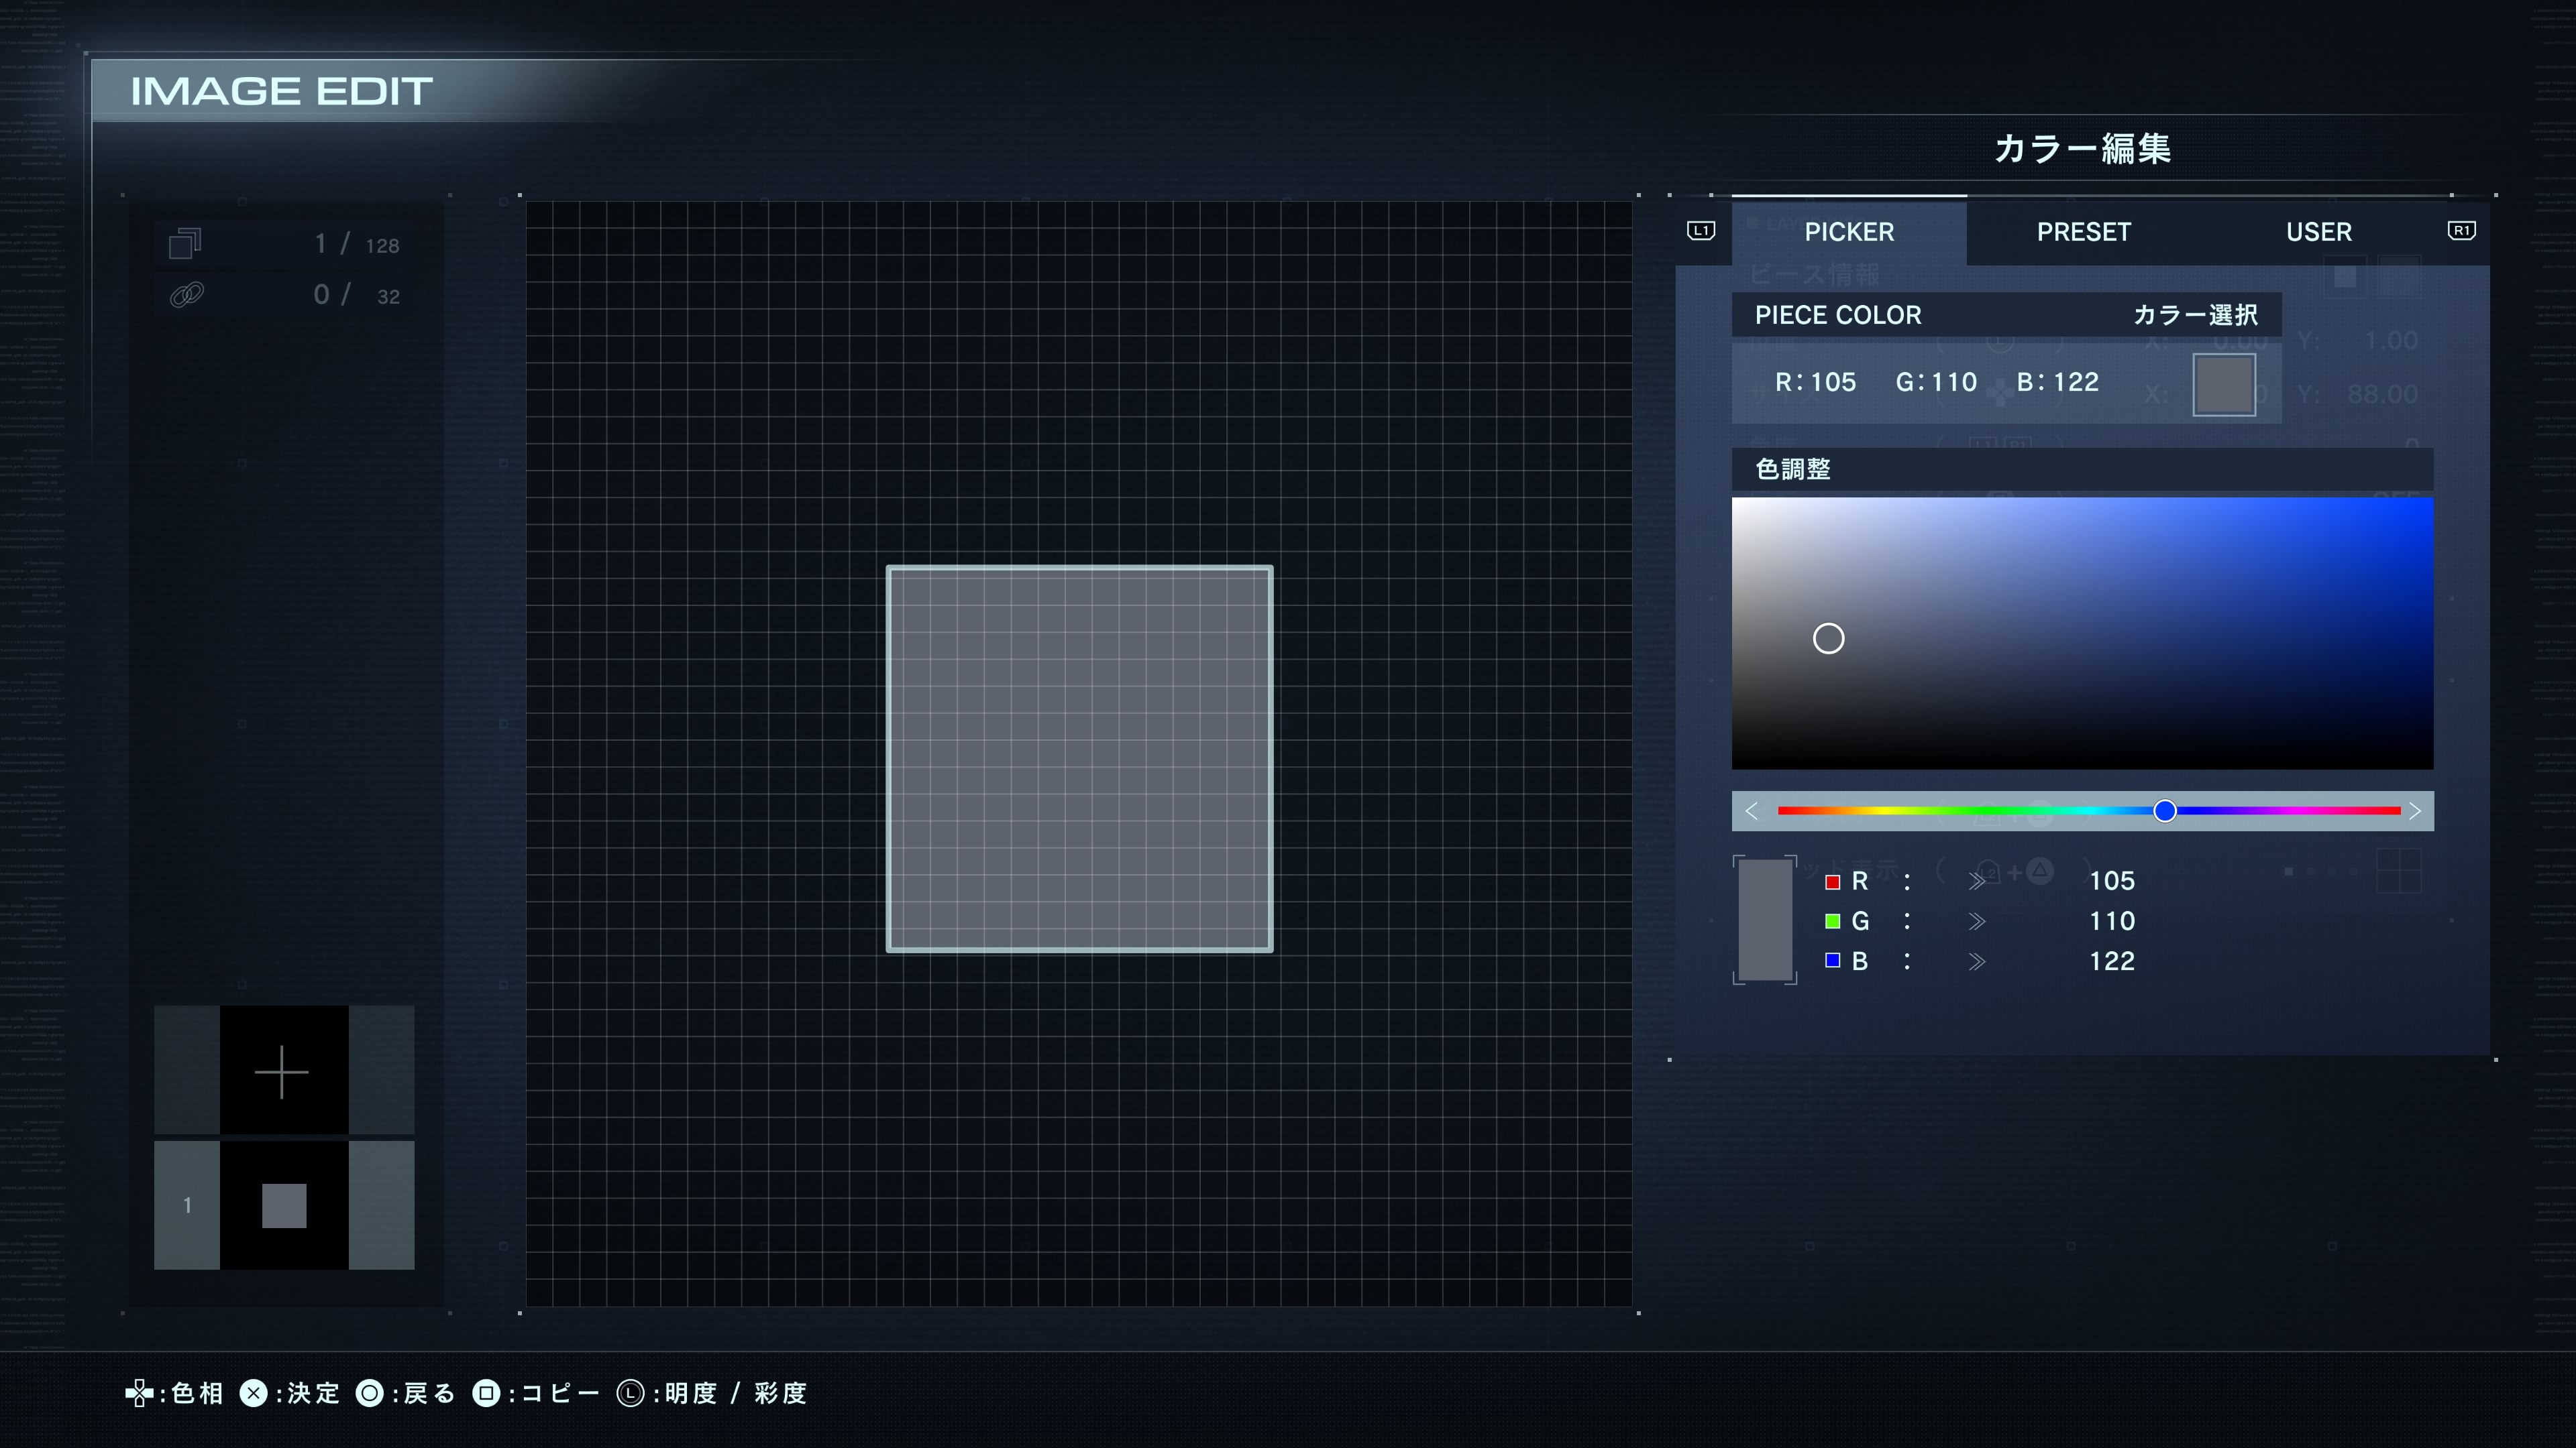
Task: Click the circle back button icon
Action: (x=370, y=1393)
